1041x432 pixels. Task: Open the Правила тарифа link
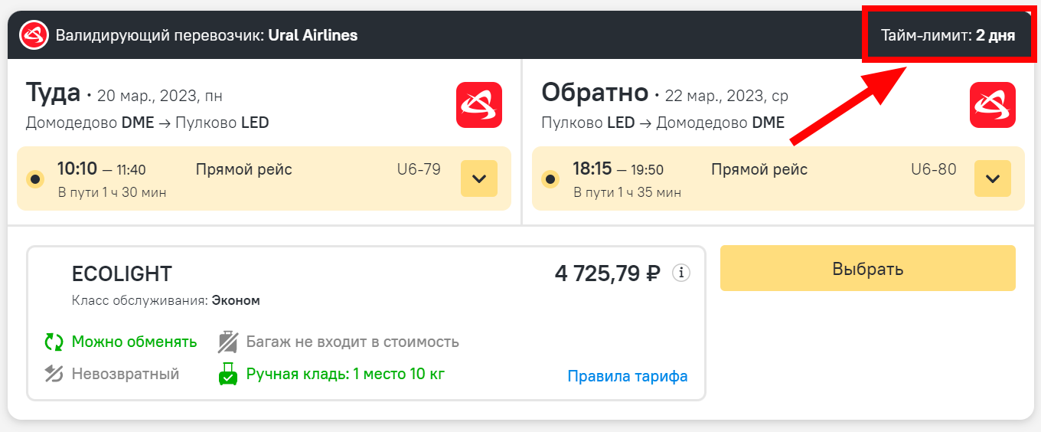click(x=628, y=376)
